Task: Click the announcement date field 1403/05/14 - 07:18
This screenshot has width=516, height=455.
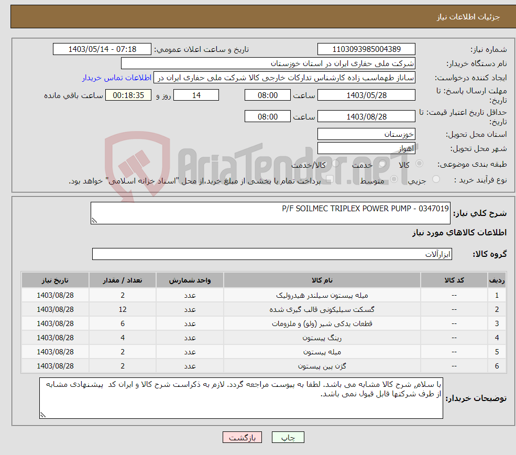Action: (x=102, y=49)
